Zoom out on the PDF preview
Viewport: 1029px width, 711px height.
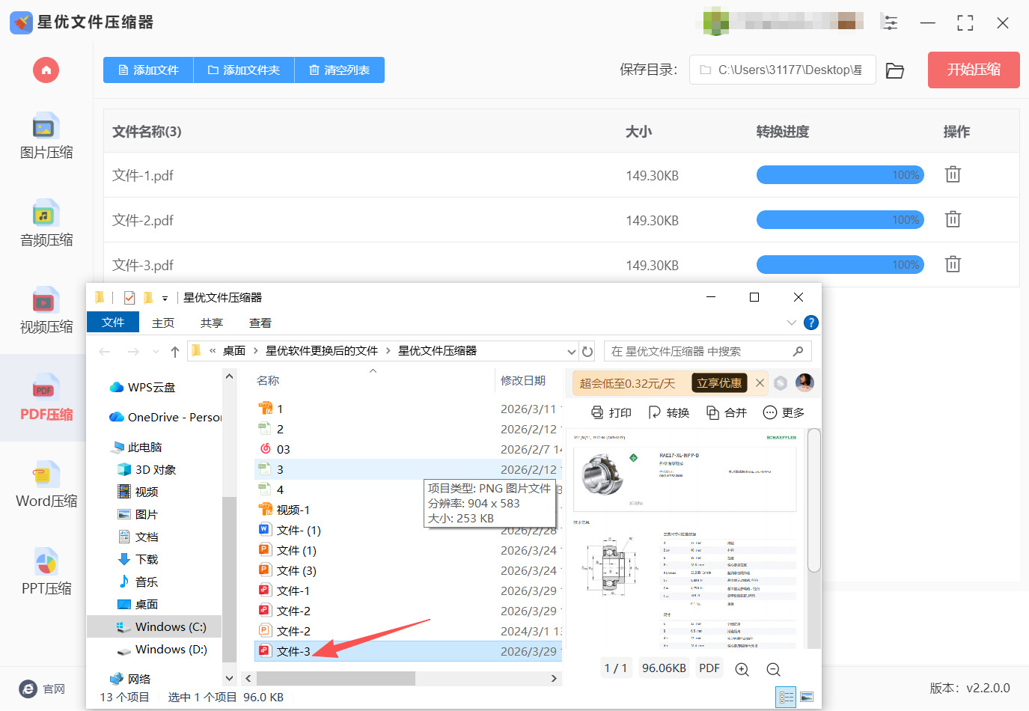click(774, 669)
